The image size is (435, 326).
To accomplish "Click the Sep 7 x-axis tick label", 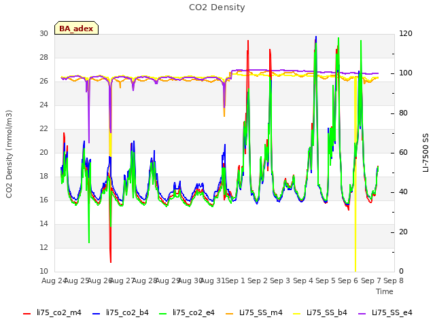I will tap(371, 280).
